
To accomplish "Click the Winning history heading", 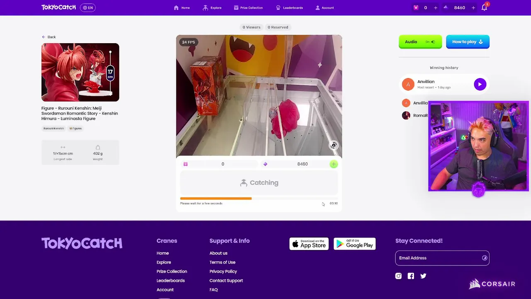I will point(444,67).
